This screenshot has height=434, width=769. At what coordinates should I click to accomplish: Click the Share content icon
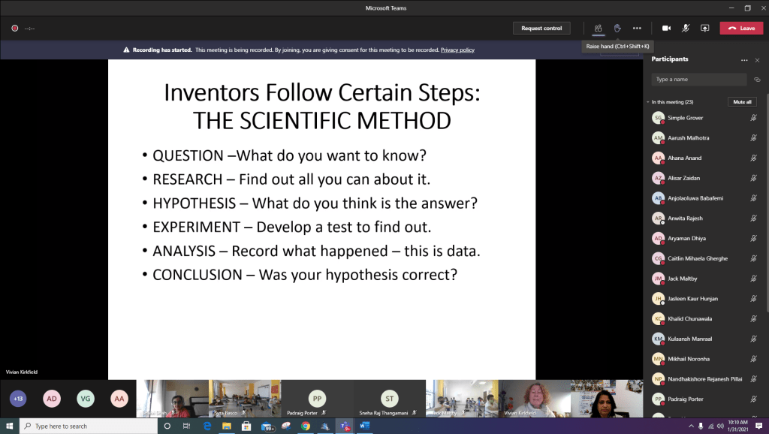(x=704, y=29)
